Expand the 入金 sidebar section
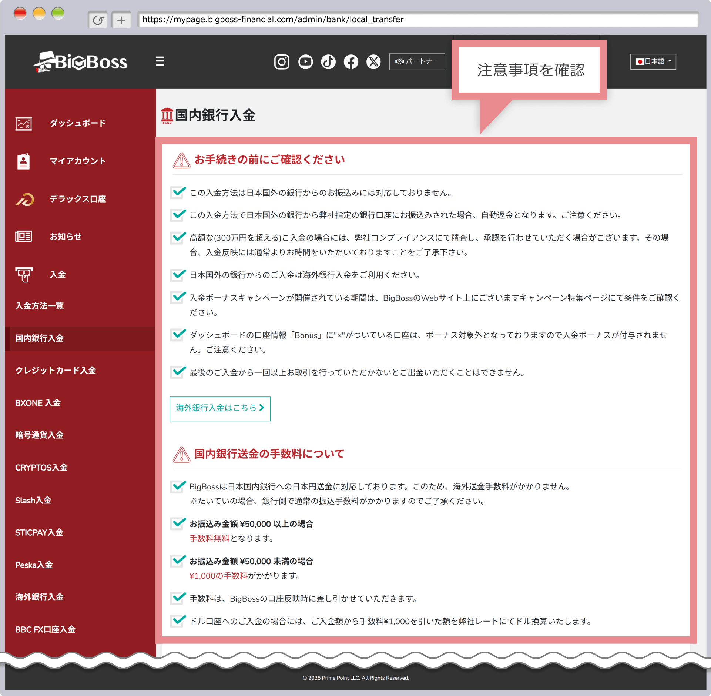 click(58, 275)
